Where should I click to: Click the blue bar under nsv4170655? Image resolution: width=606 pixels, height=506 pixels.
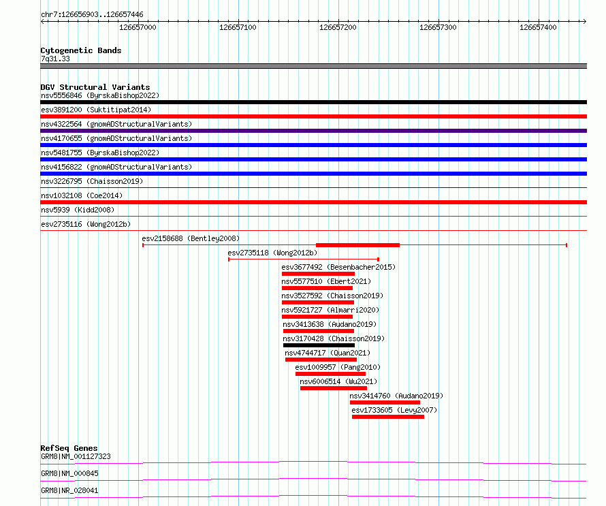(313, 145)
